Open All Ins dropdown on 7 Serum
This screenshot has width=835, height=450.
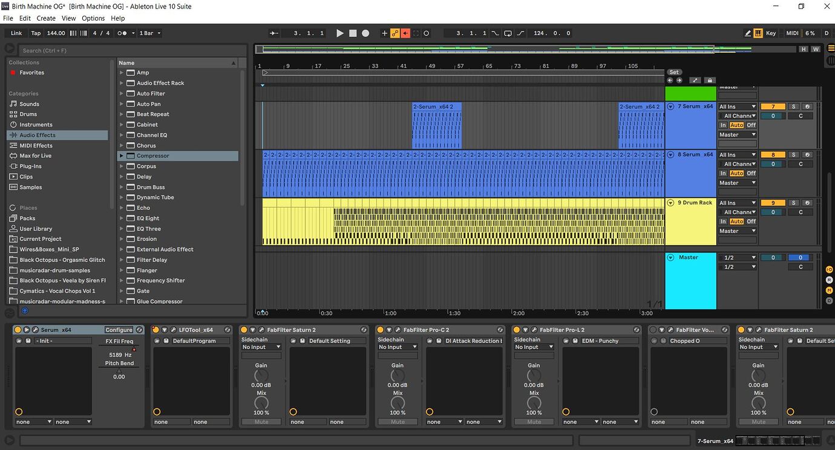tap(738, 106)
